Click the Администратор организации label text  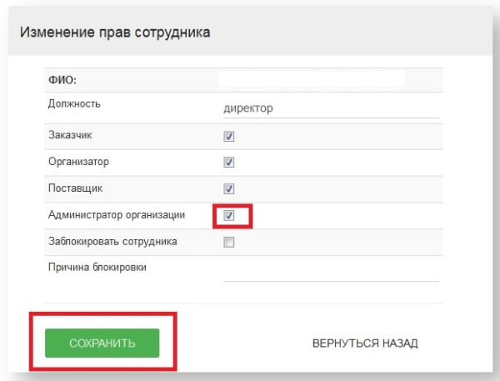(117, 214)
